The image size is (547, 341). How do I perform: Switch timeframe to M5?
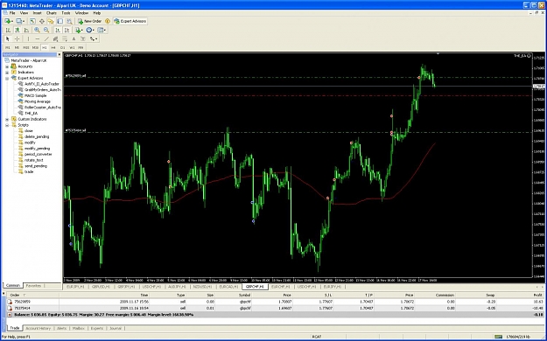[x=17, y=47]
